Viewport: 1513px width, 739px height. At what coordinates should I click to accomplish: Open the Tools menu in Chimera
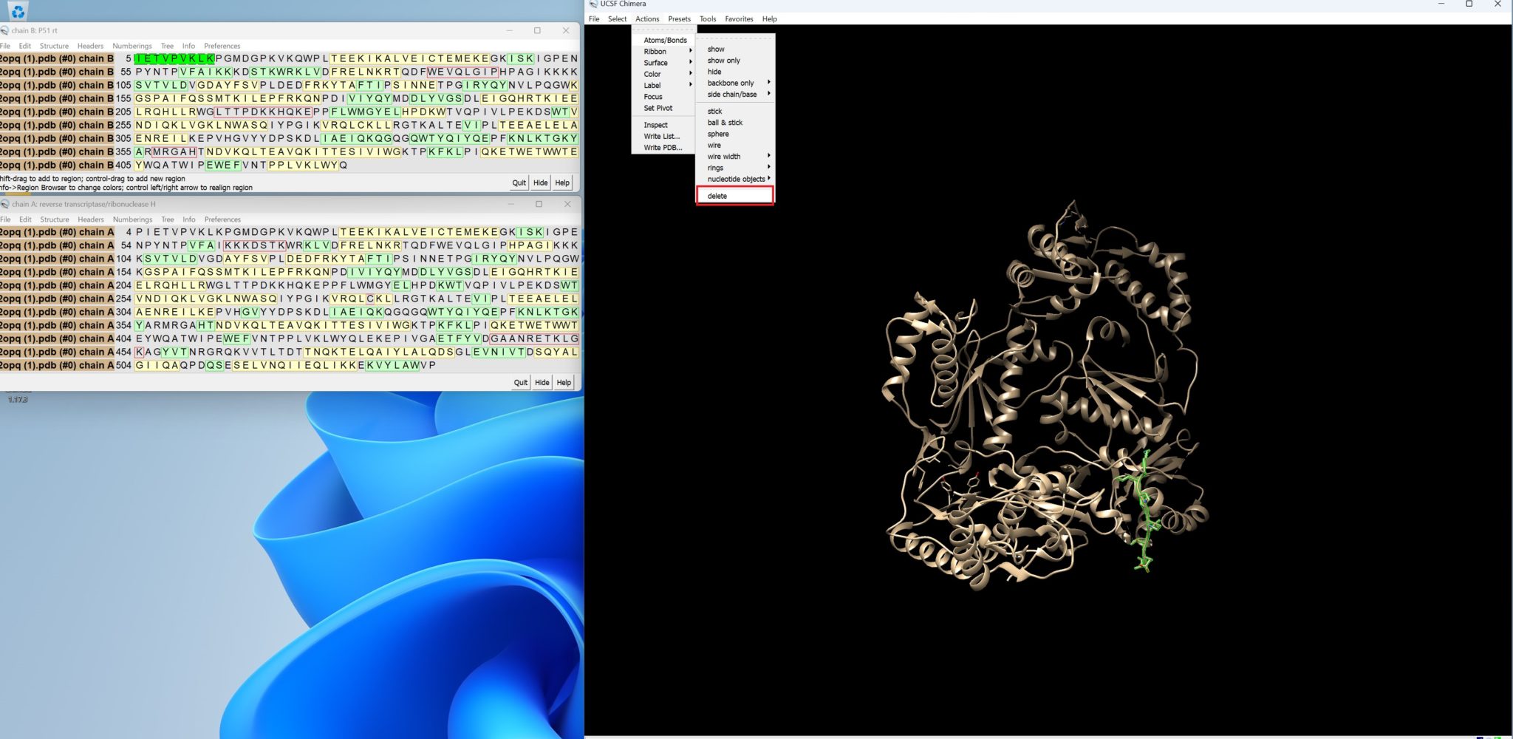point(707,19)
